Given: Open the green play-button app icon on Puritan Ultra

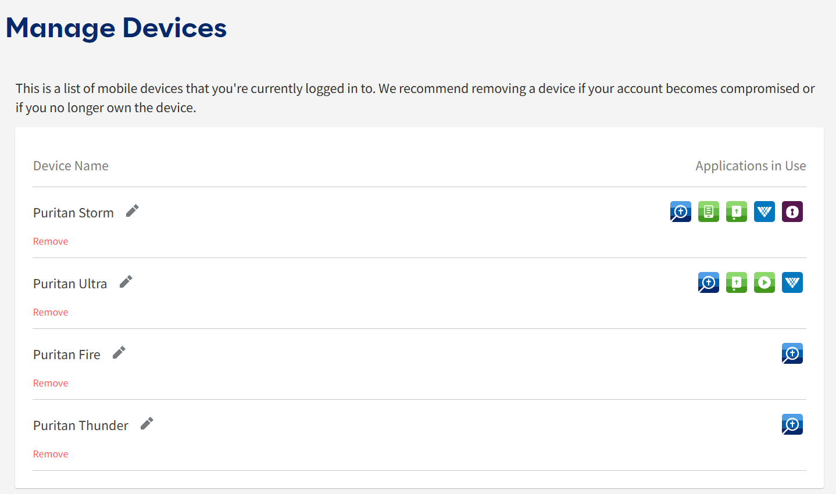Looking at the screenshot, I should pyautogui.click(x=764, y=282).
